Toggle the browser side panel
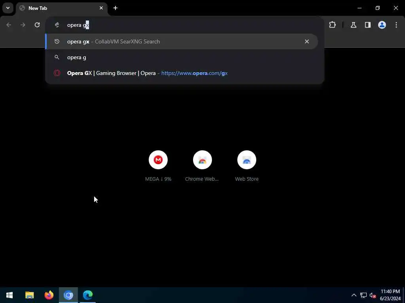This screenshot has width=405, height=303. 367,25
